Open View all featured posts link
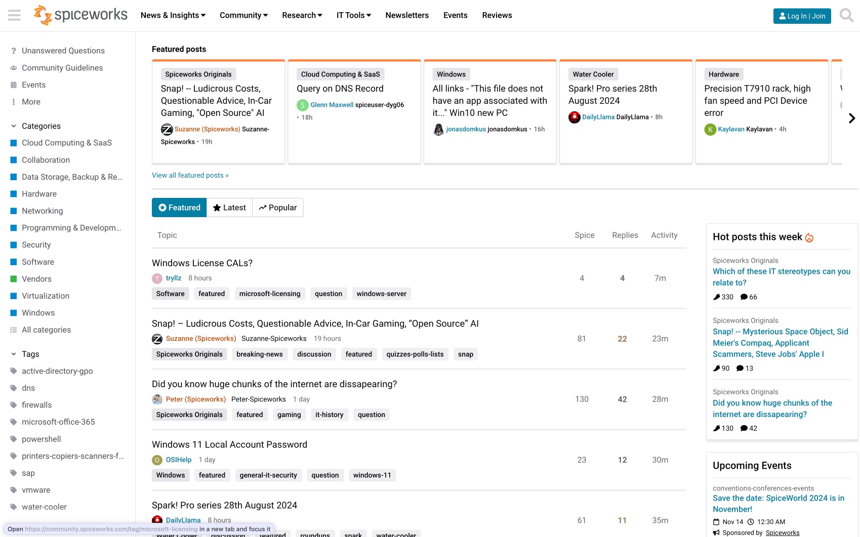The width and height of the screenshot is (860, 537). (x=190, y=175)
